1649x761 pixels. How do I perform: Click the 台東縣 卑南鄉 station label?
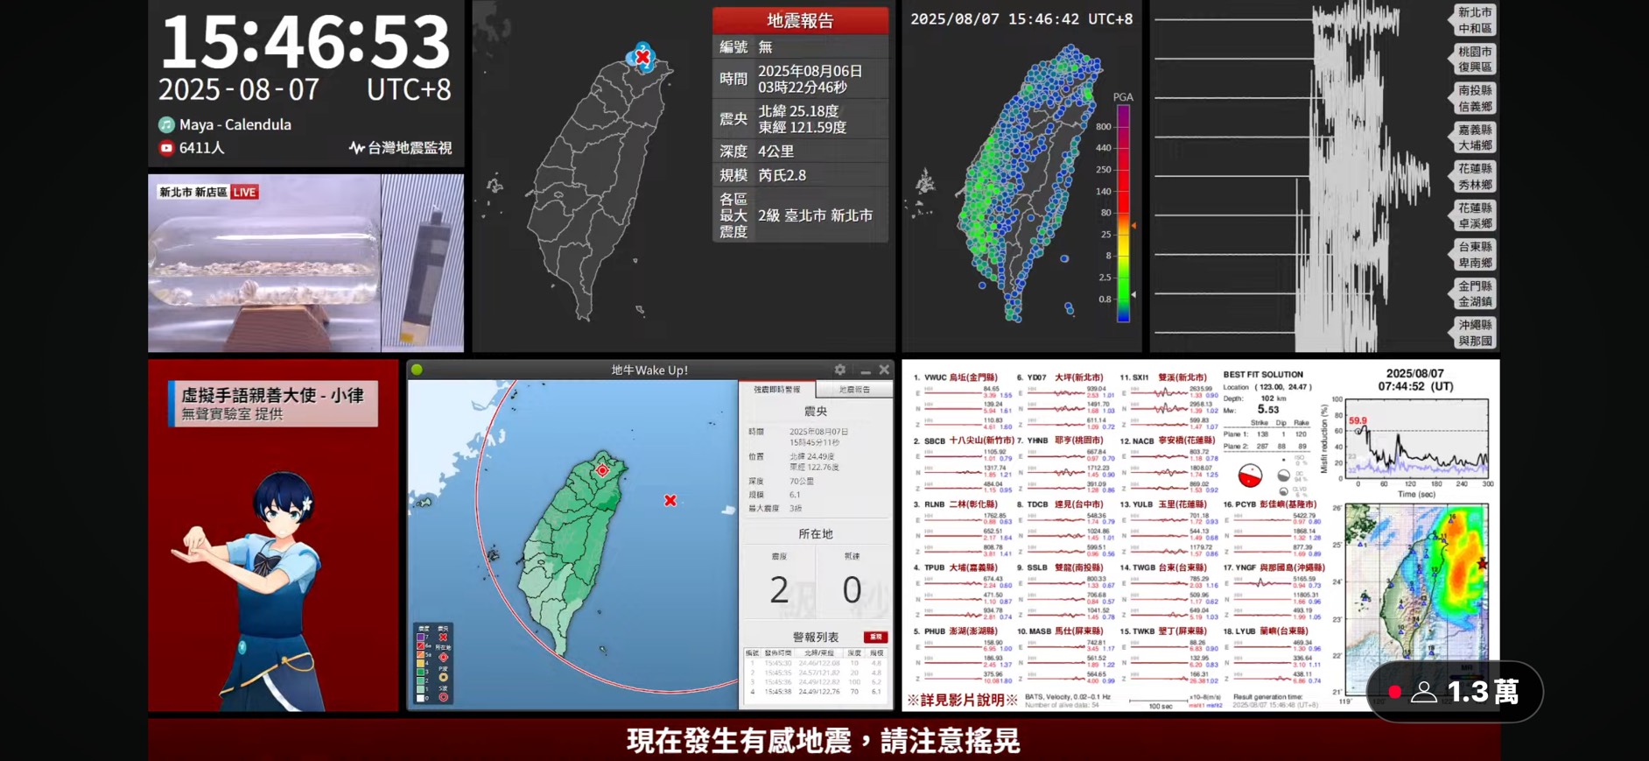coord(1475,255)
